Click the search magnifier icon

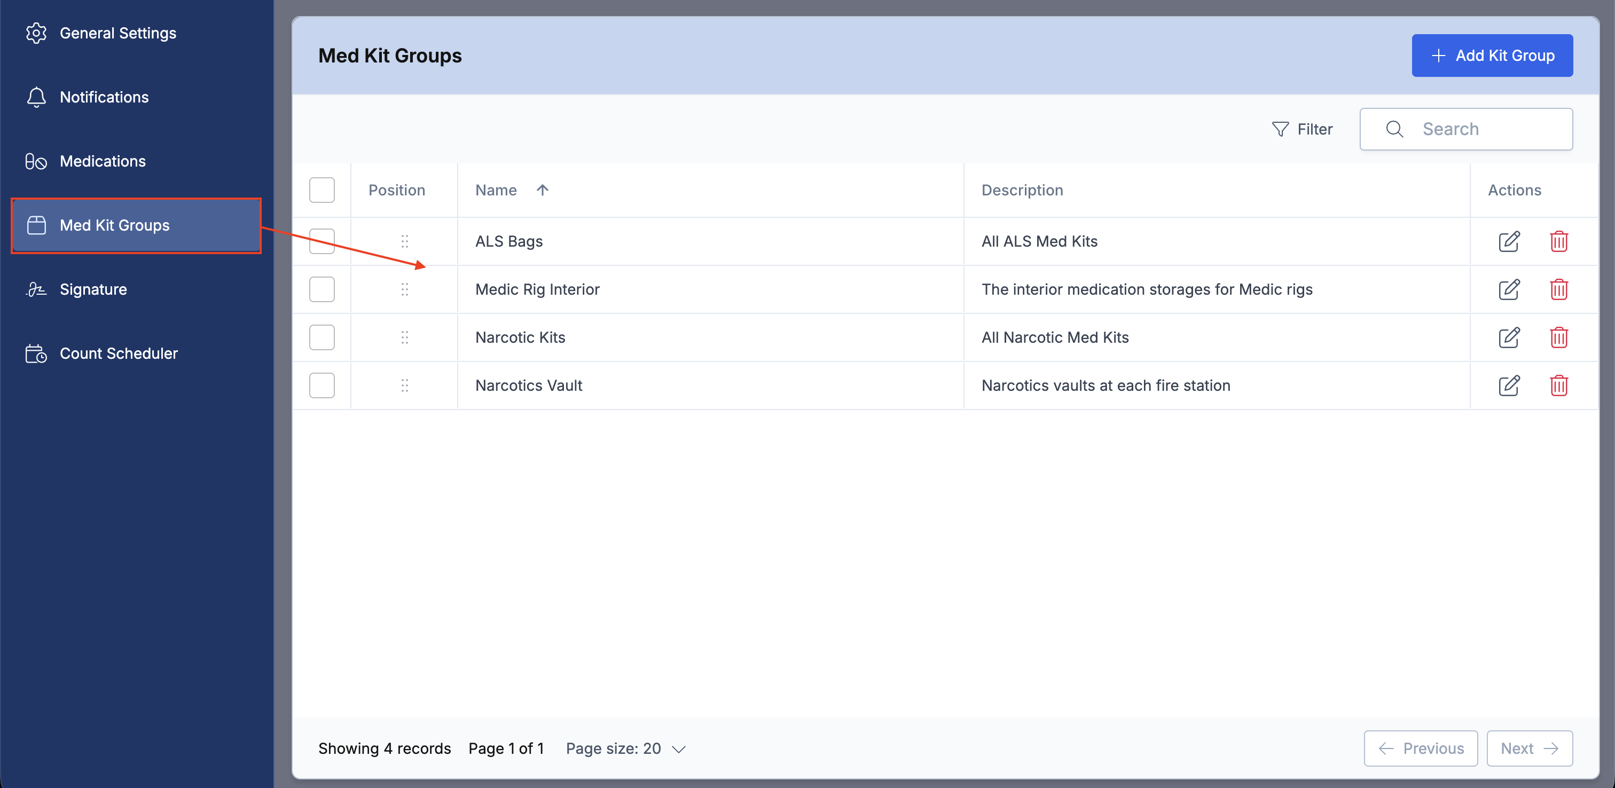(1394, 129)
